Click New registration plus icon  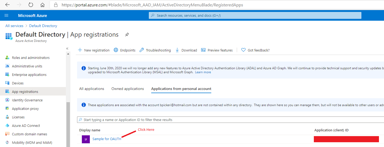point(80,50)
